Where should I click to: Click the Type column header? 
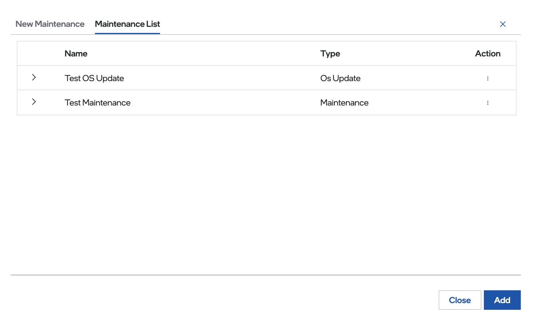click(330, 53)
